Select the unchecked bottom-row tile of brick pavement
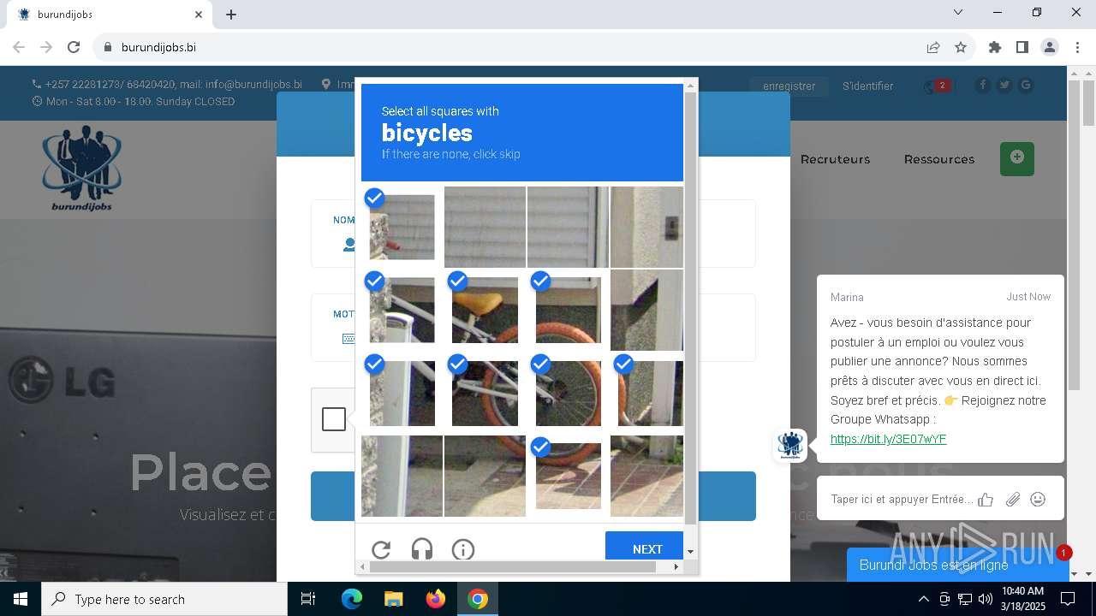 tap(646, 476)
